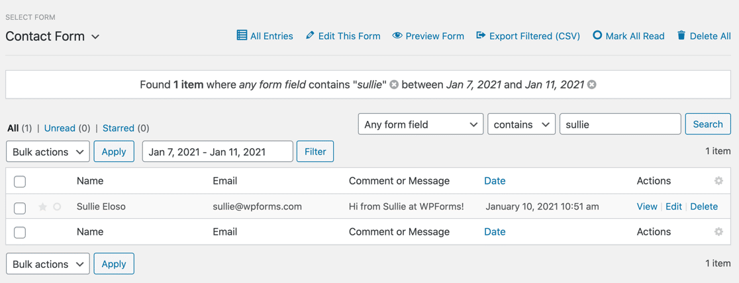Remove the "sullie" search filter

(394, 85)
